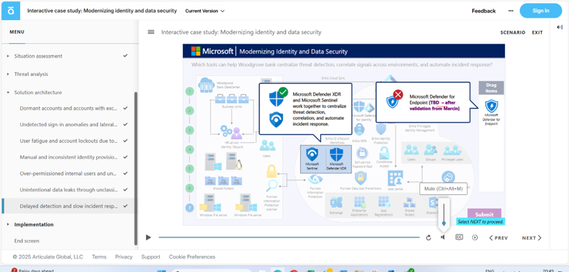Open Cookie Preferences footer link
Viewport: 569px width, 272px height.
192,257
